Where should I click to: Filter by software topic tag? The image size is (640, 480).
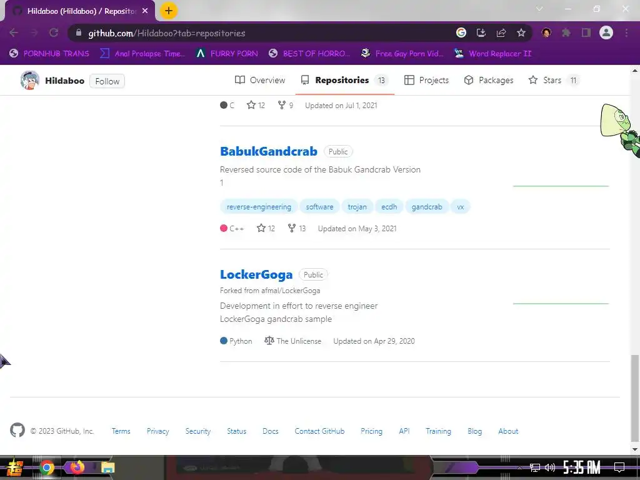point(319,207)
